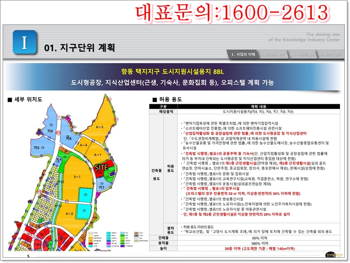
Task: Click the '허용 용도 이외의 용도' line
Action: (198, 227)
